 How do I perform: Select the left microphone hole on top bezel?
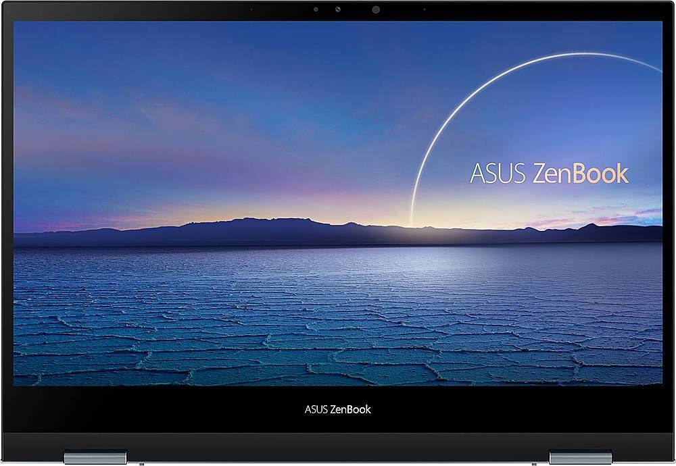pos(251,10)
